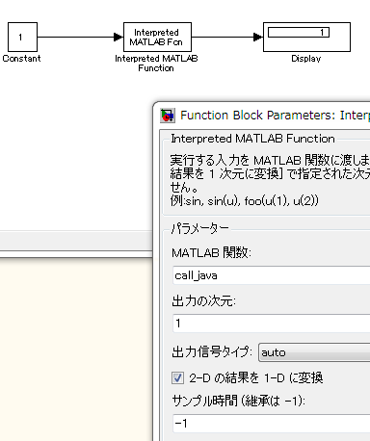The image size is (370, 441).
Task: Click the Constant block name label
Action: (21, 59)
